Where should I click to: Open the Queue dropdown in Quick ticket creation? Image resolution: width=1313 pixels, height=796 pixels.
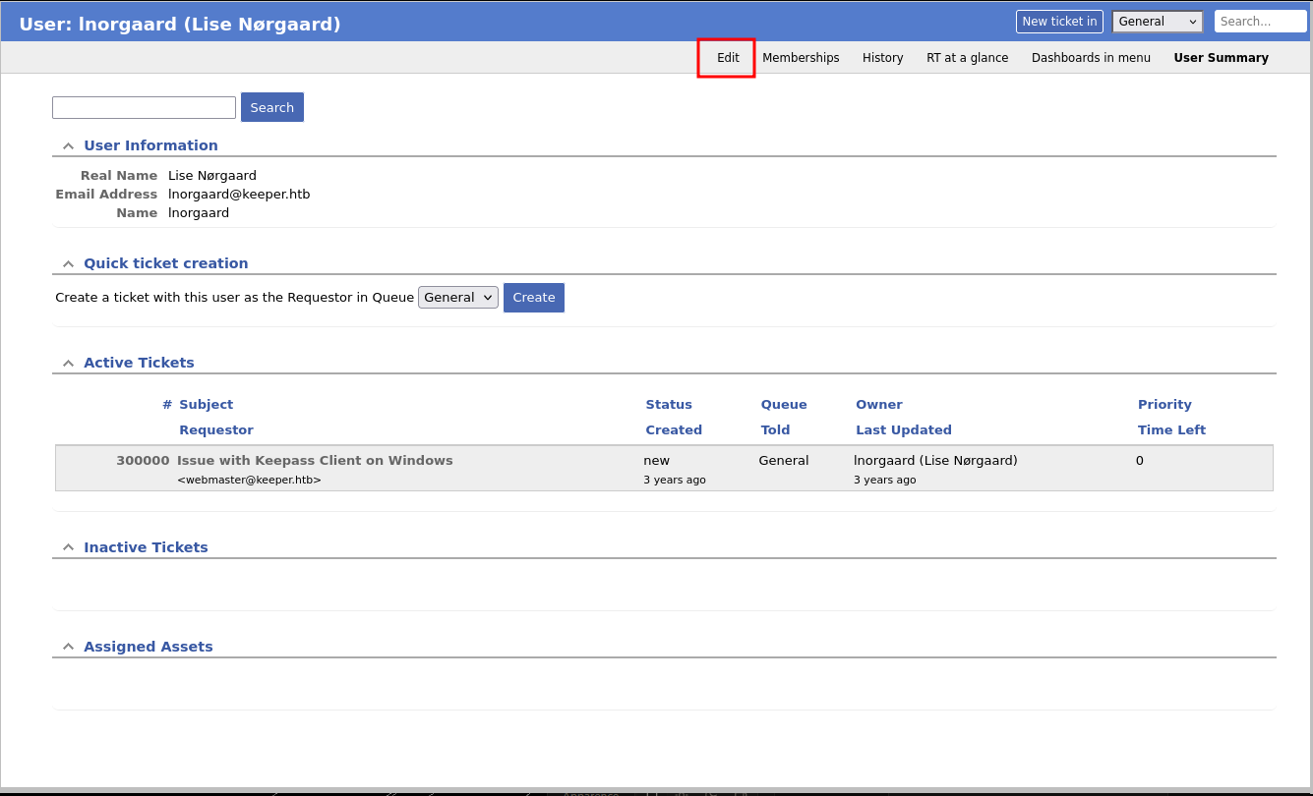tap(458, 298)
